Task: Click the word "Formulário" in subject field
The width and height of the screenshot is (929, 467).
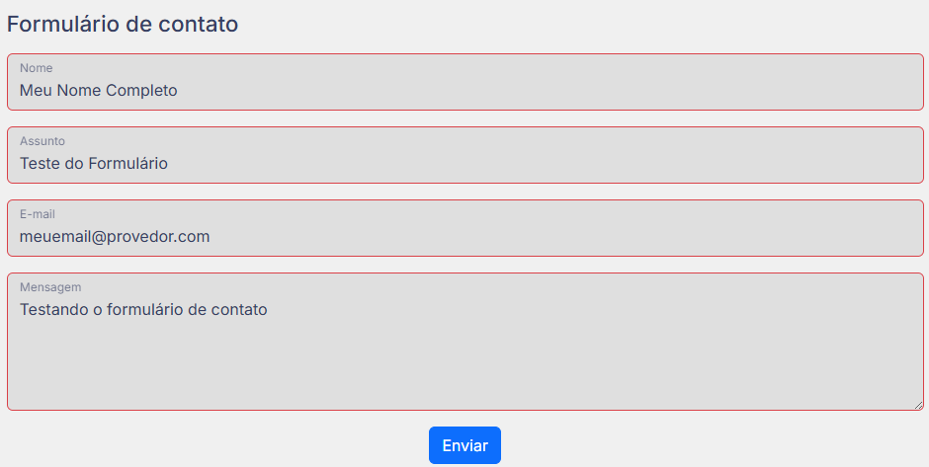Action: [128, 164]
